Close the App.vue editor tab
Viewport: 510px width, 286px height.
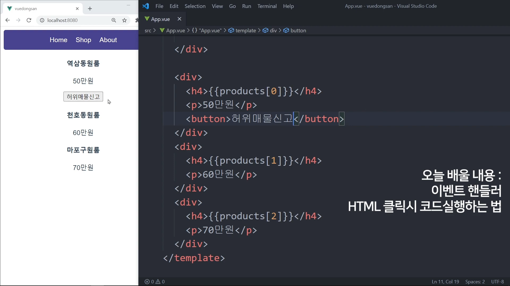179,19
